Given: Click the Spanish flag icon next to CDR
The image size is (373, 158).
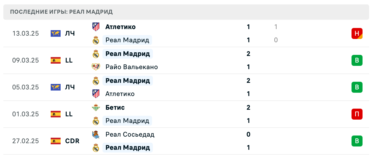Looking at the screenshot, I should [x=56, y=141].
